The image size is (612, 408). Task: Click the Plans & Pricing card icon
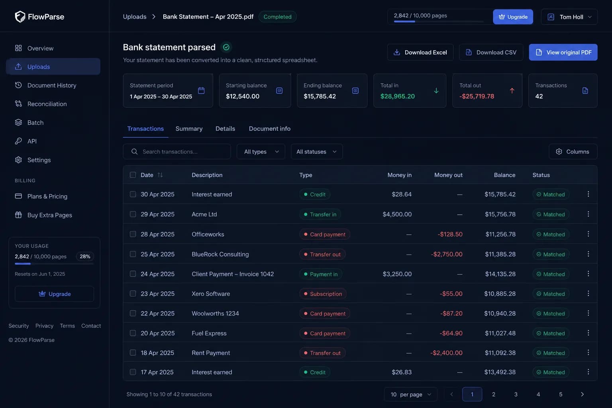18,196
